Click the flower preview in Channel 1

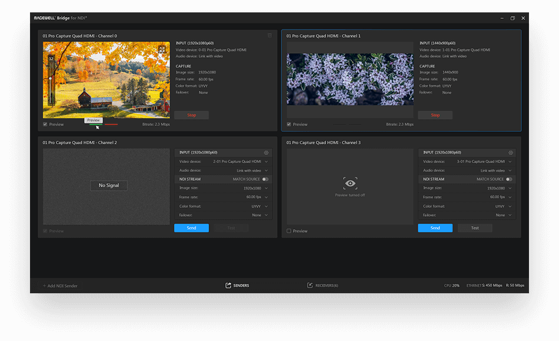[350, 79]
